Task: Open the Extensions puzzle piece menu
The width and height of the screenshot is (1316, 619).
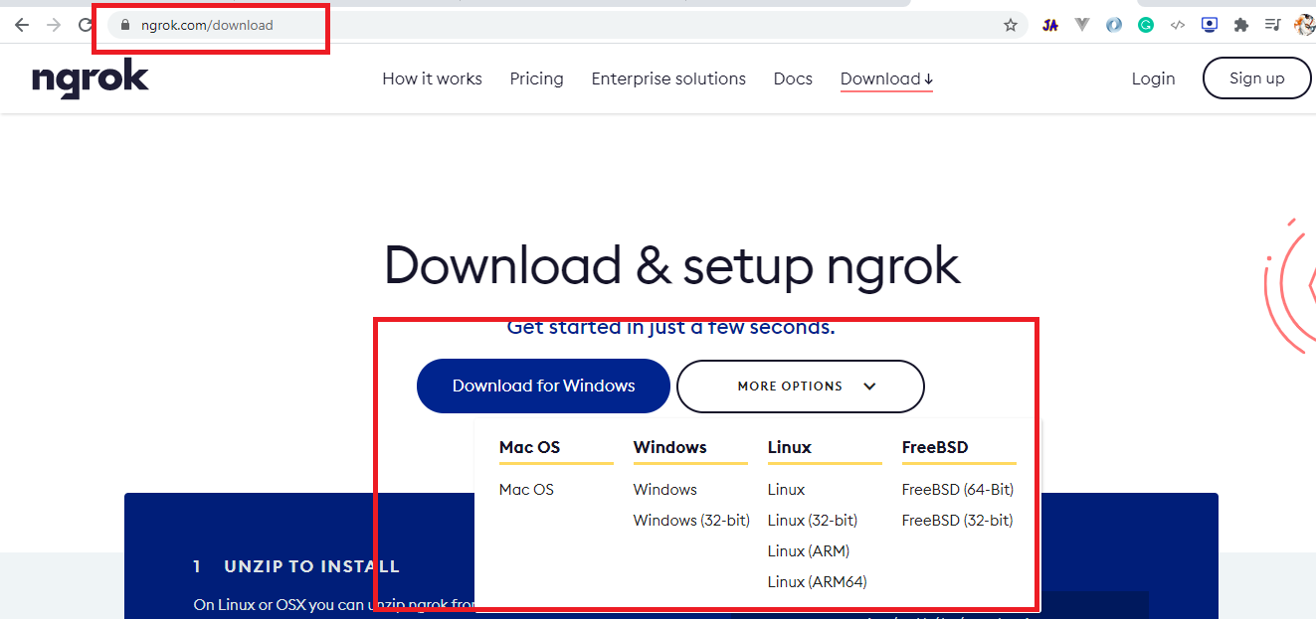Action: pos(1240,25)
